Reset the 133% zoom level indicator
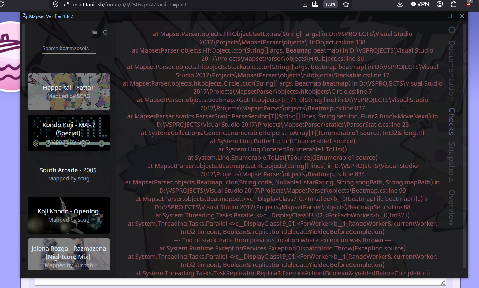Viewport: 479px width, 288px height. point(330,4)
